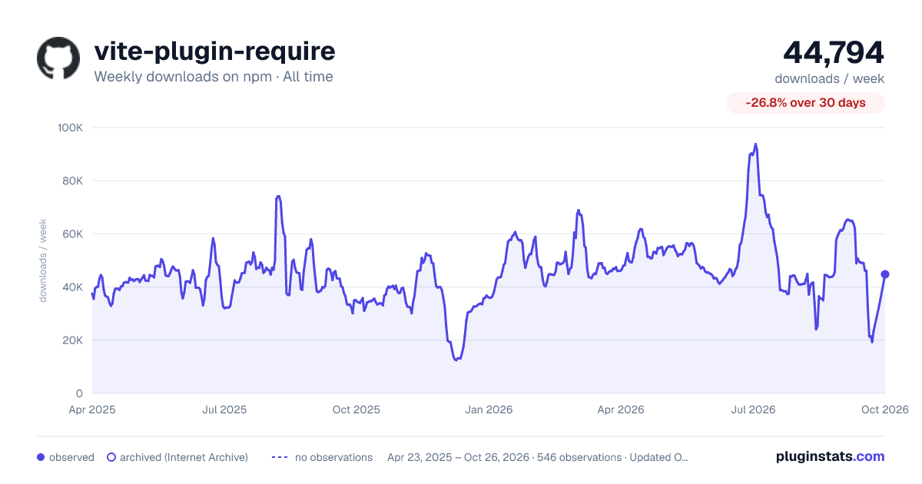The image size is (922, 484).
Task: Click the Apr 2026 x-axis label
Action: 621,409
